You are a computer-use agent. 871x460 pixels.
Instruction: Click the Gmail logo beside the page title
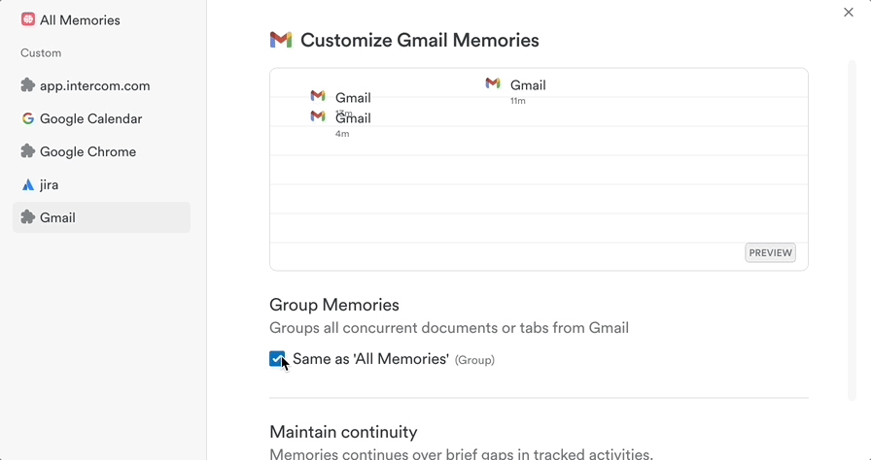coord(281,40)
